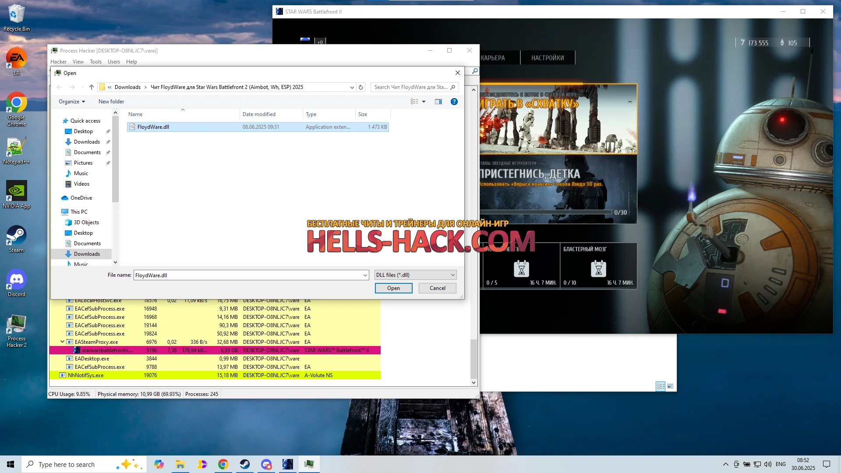Viewport: 841px width, 473px height.
Task: Open dialog help question mark icon
Action: pos(454,102)
